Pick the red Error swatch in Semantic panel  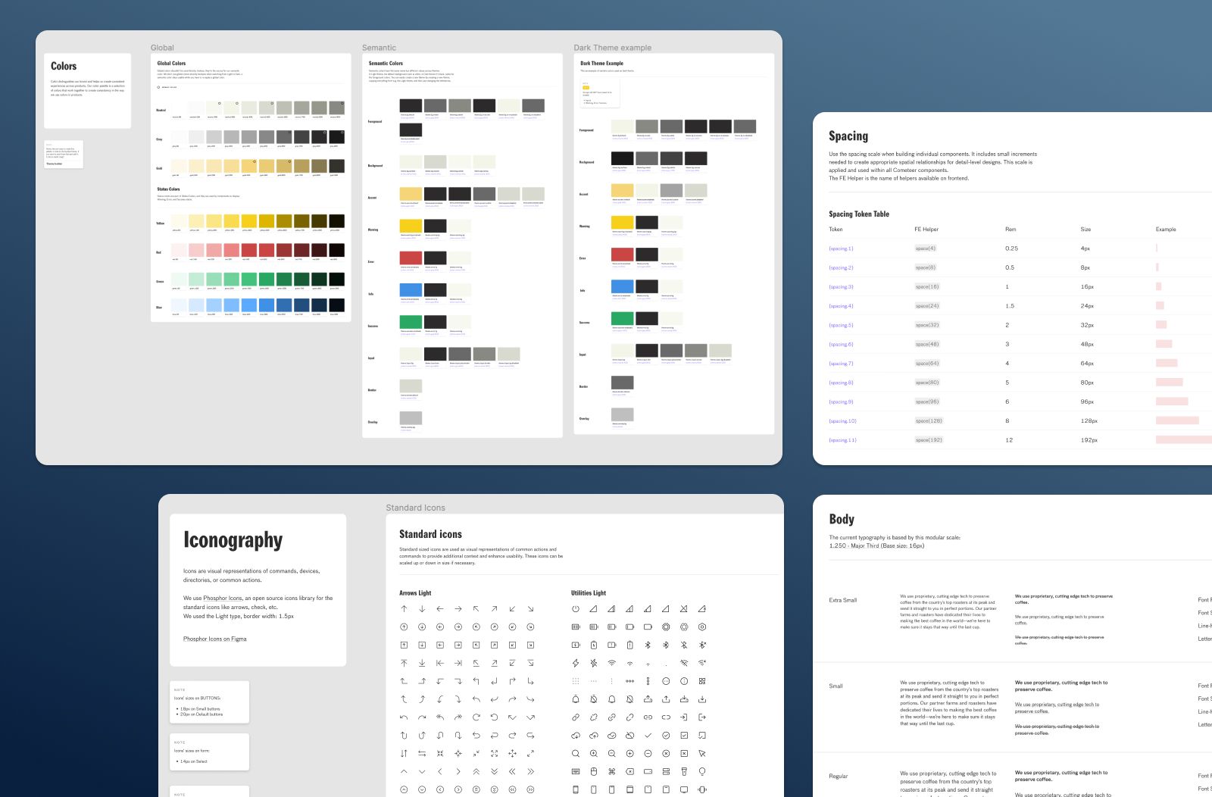pos(411,258)
